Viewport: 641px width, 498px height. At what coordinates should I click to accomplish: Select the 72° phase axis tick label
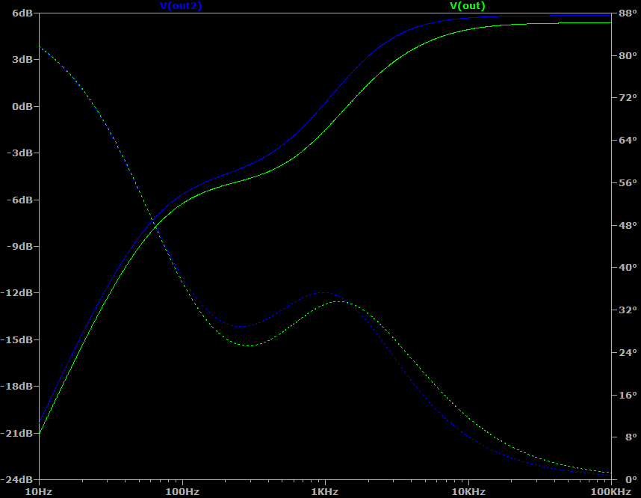(626, 98)
